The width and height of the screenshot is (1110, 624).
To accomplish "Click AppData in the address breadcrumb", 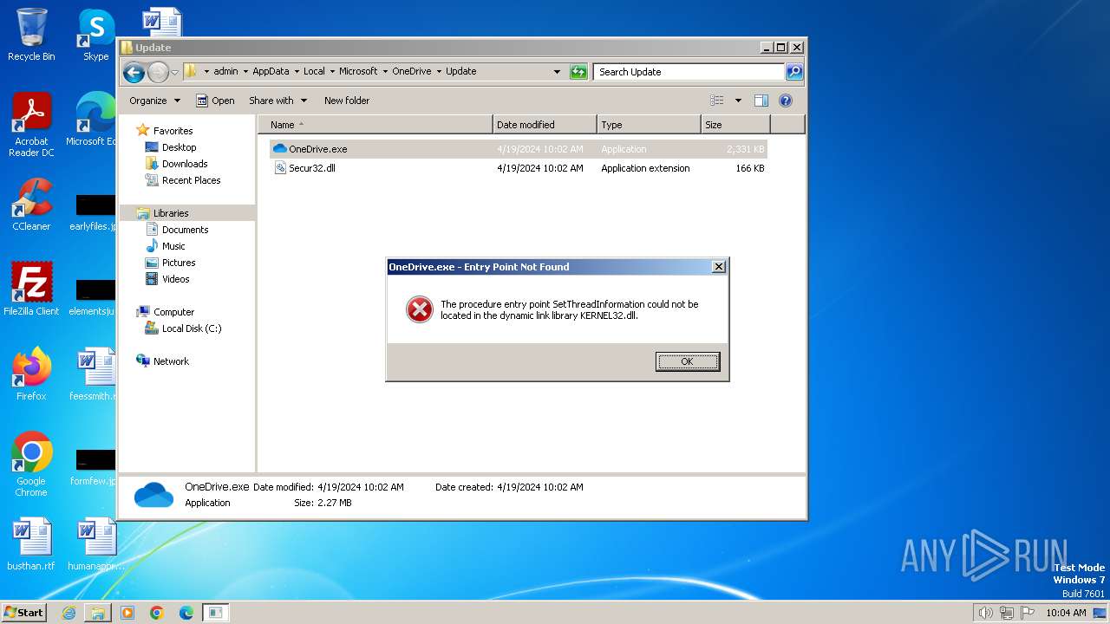I will 271,72.
